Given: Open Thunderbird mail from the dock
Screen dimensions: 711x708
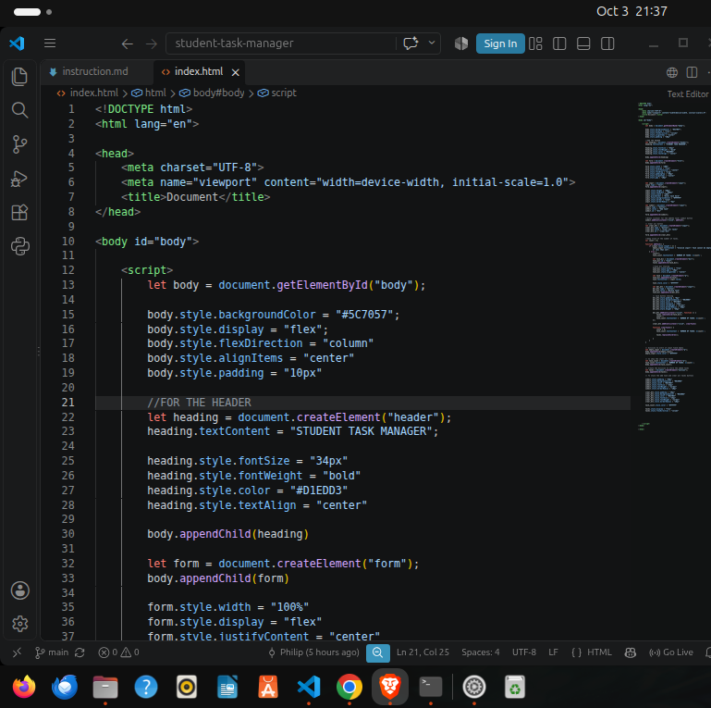Looking at the screenshot, I should click(x=65, y=687).
